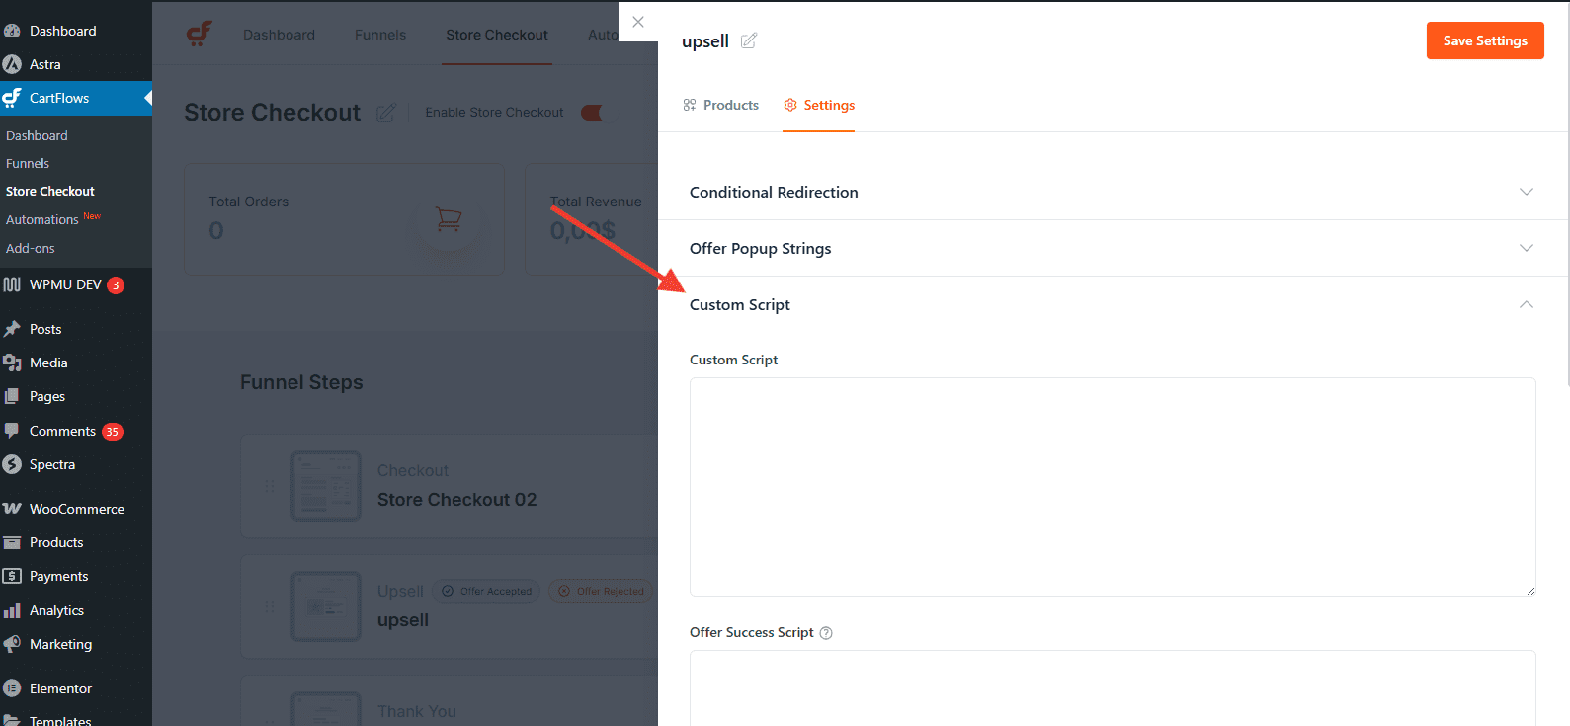Click inside the Custom Script textarea
Screen dimensions: 1570x726
click(x=1113, y=487)
